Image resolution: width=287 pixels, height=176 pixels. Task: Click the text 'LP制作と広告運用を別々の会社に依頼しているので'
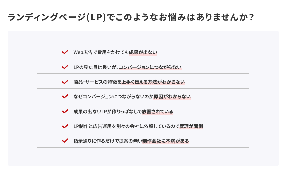[126, 126]
